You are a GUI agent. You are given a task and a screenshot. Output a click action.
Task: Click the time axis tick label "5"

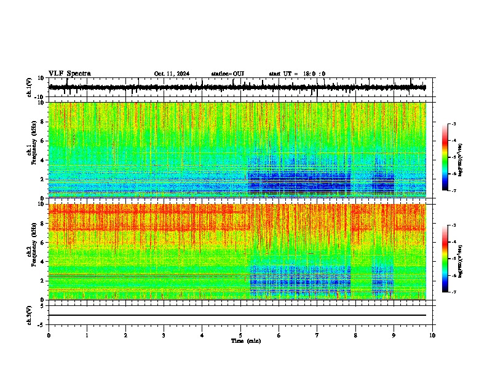point(240,335)
